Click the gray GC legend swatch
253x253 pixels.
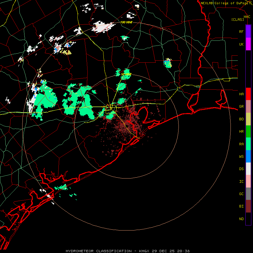[x=248, y=194]
